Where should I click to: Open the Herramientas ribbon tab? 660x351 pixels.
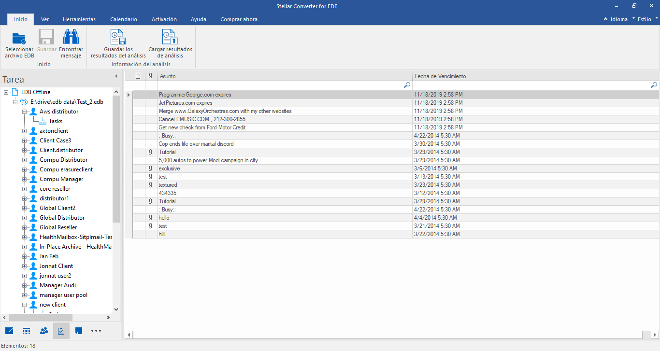(x=79, y=19)
